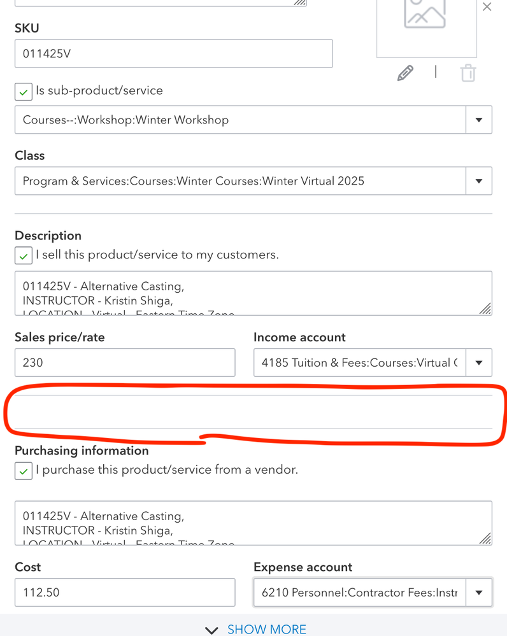This screenshot has width=507, height=636.
Task: Close the panel with the X icon
Action: click(x=487, y=7)
